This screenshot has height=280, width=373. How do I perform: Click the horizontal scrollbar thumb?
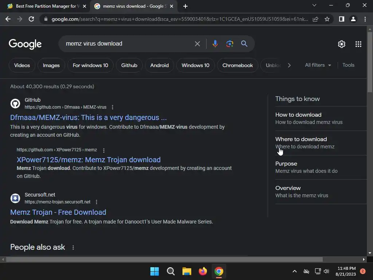164,259
